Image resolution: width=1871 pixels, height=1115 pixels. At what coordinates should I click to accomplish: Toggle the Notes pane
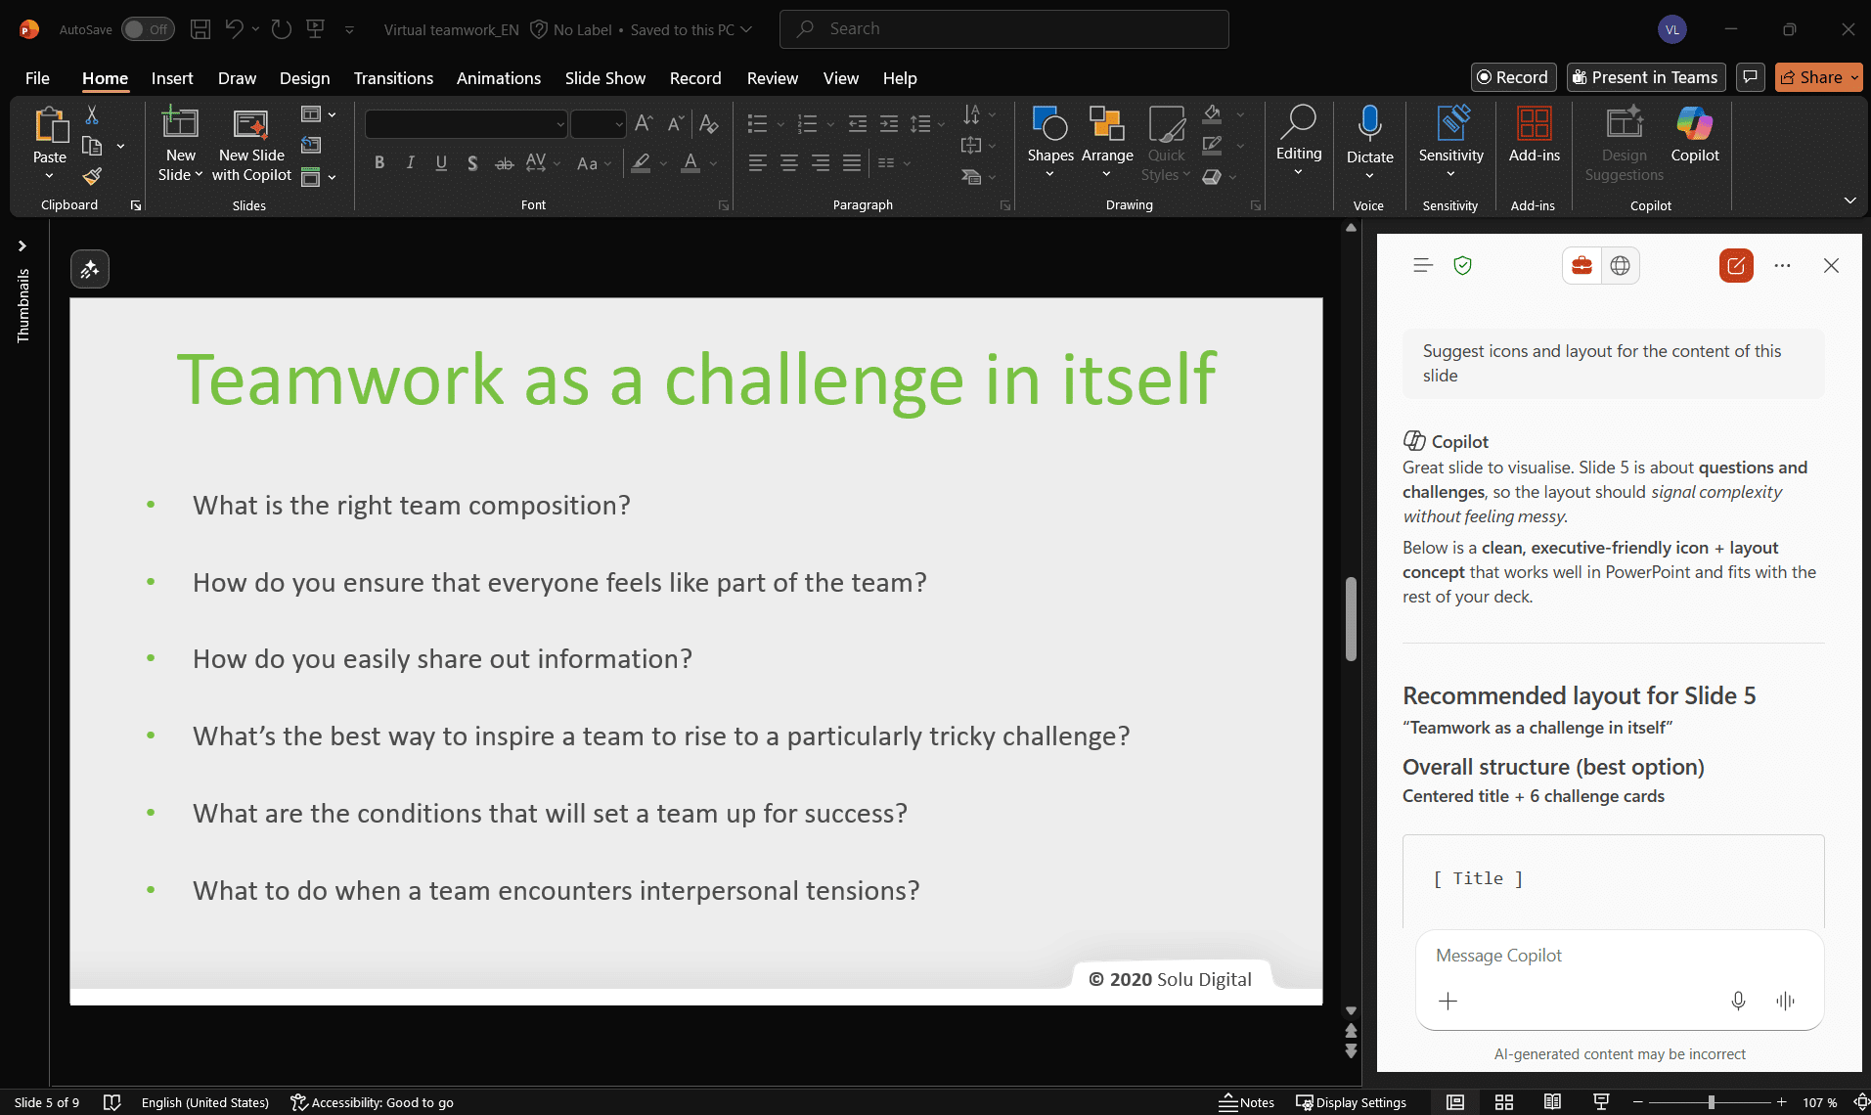(1247, 1102)
